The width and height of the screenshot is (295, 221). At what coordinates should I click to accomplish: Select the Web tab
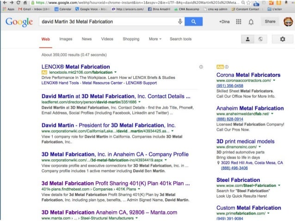(46, 39)
